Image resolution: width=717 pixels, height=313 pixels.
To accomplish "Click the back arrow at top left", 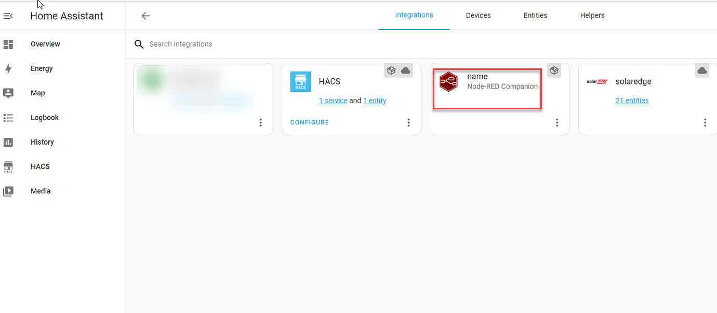I will tap(145, 16).
